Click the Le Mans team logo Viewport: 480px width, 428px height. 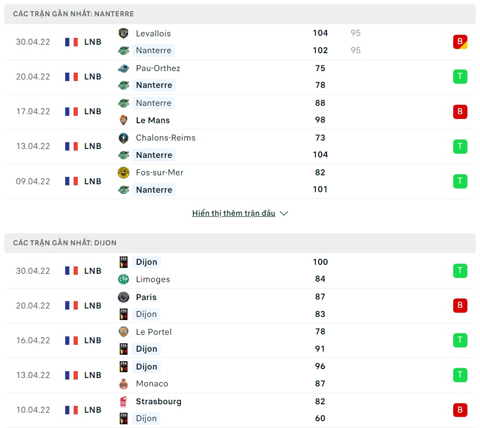click(x=124, y=120)
